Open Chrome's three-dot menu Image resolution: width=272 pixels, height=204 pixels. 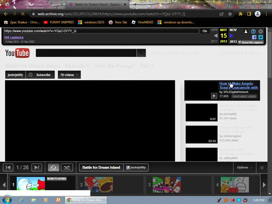266,14
